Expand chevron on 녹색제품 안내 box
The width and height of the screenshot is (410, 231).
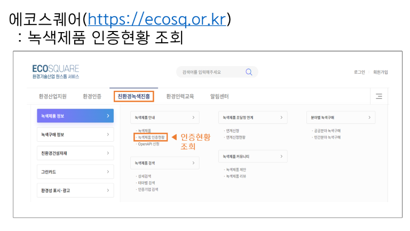tap(193, 118)
